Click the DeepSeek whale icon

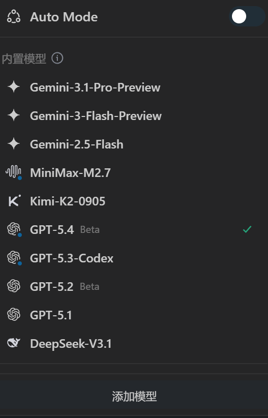tap(14, 343)
